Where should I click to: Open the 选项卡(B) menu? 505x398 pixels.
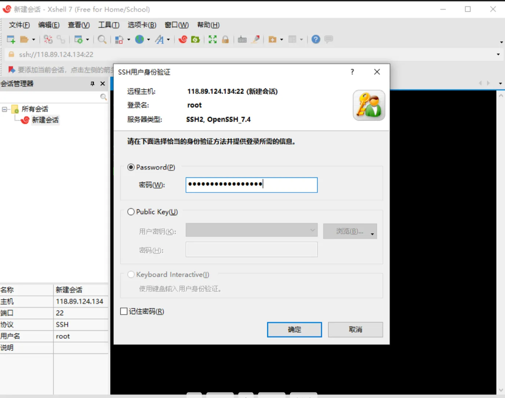[142, 25]
